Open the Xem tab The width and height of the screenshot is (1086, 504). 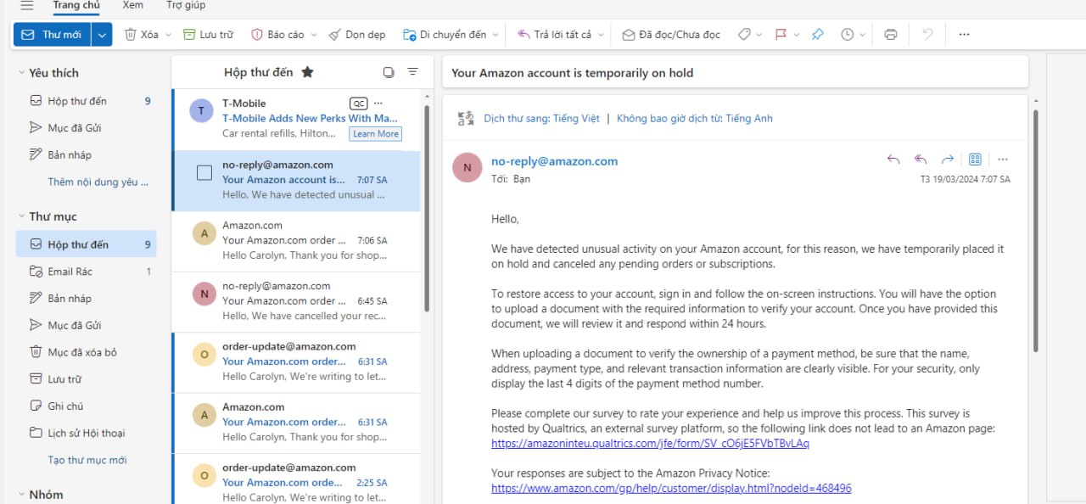pyautogui.click(x=132, y=6)
